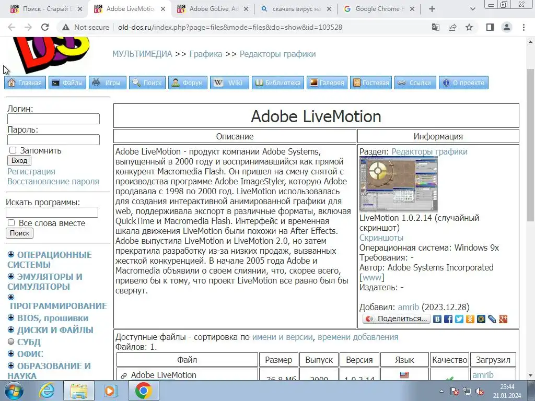Open the Chrome three-dot menu
The width and height of the screenshot is (535, 401).
coord(524,27)
